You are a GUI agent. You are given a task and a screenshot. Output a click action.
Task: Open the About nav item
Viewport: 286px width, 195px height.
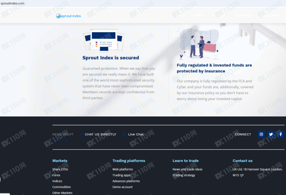pos(199,15)
